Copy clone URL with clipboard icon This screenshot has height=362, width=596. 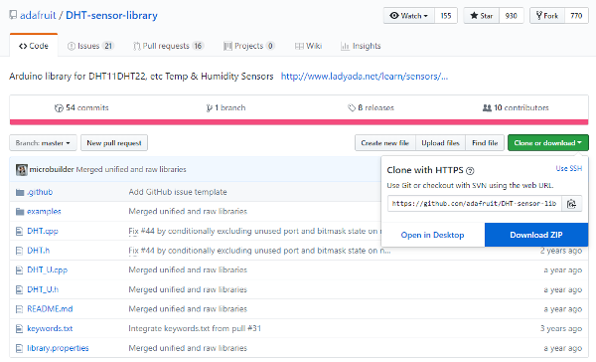pyautogui.click(x=572, y=203)
